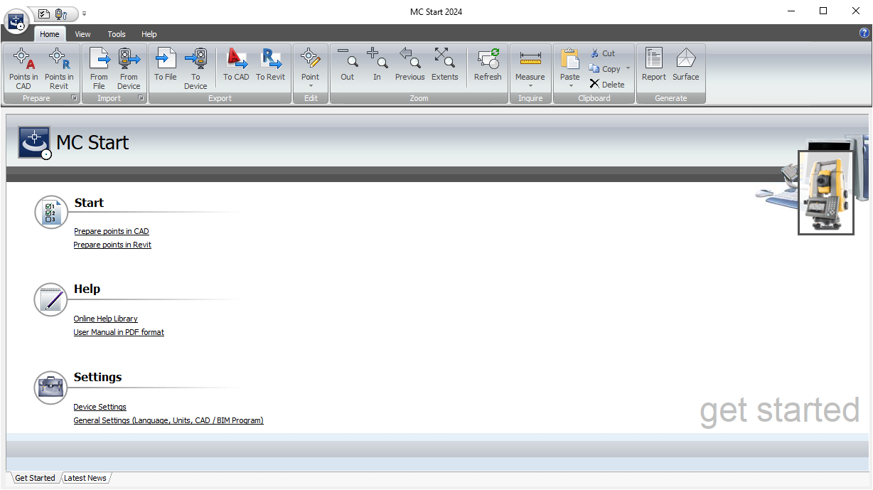873x490 pixels.
Task: Export points To Revit
Action: click(x=270, y=65)
